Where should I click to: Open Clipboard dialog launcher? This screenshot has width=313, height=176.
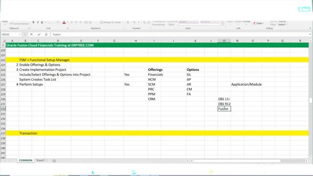click(29, 28)
